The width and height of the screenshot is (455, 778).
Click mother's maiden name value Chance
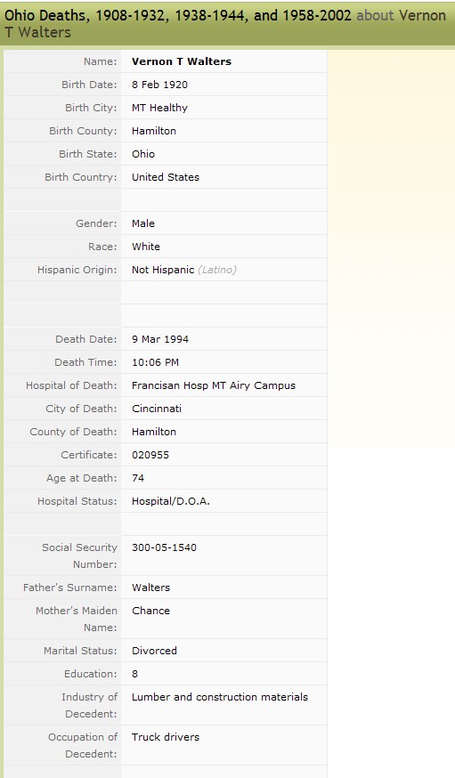(x=150, y=611)
